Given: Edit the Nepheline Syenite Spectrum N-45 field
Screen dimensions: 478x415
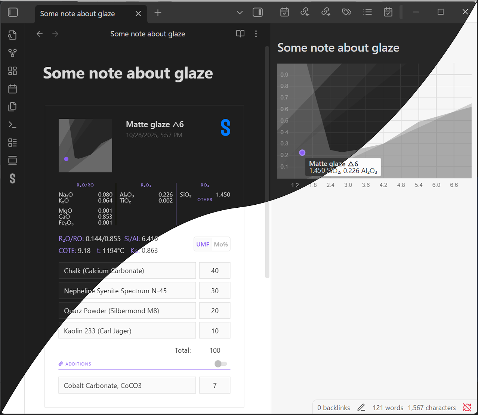Looking at the screenshot, I should click(127, 291).
